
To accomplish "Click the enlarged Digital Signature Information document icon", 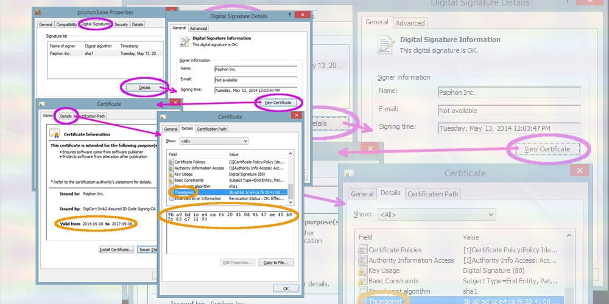I will (385, 44).
